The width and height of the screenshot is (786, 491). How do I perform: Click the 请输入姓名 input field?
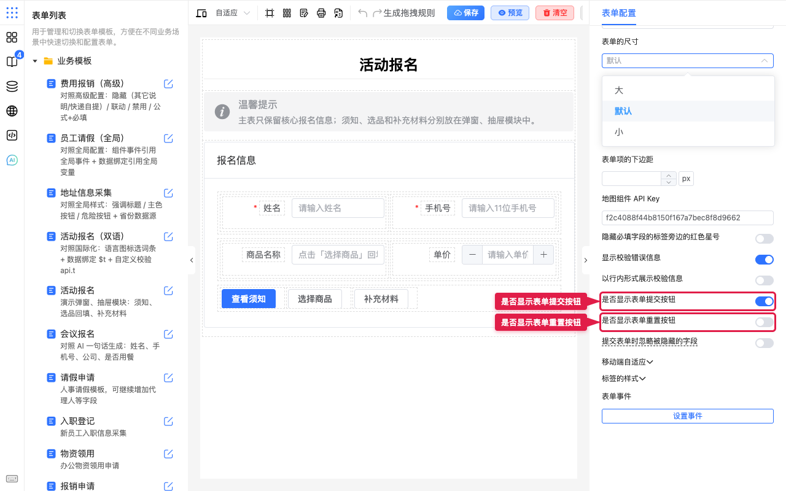338,208
